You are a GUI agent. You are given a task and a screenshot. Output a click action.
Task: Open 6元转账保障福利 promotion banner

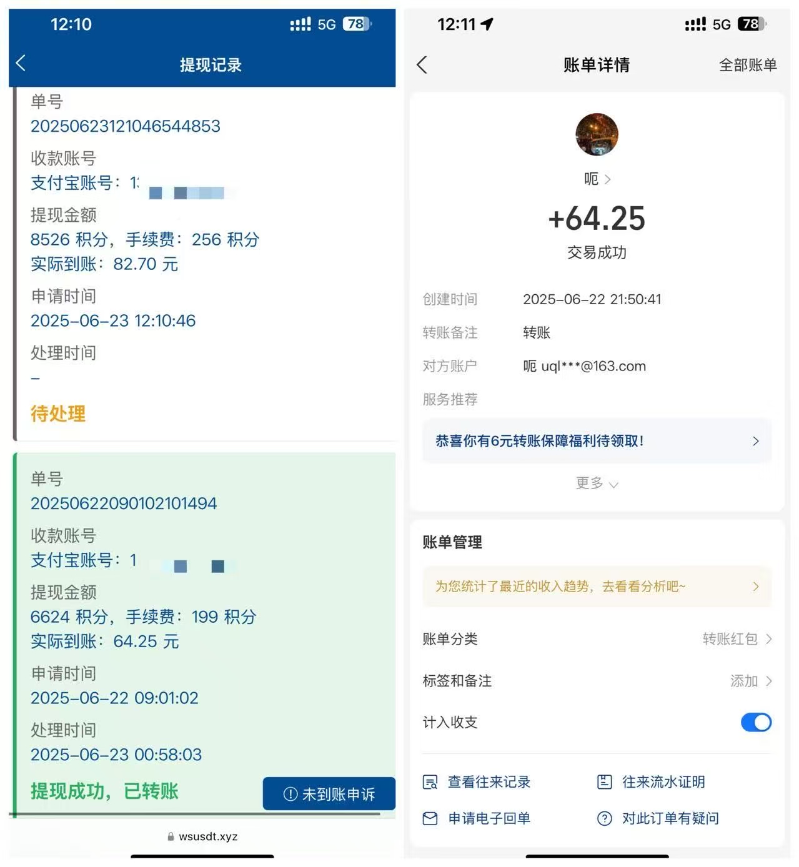pyautogui.click(x=597, y=441)
